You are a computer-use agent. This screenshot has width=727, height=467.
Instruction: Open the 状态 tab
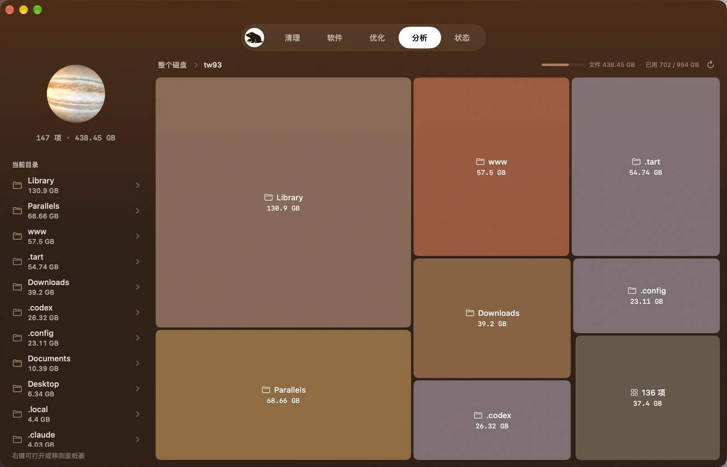coord(462,38)
